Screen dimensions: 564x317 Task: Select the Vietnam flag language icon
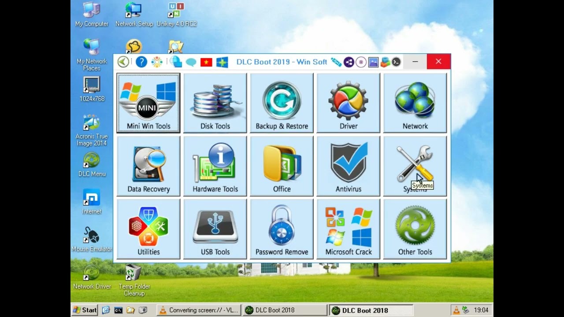pos(206,62)
